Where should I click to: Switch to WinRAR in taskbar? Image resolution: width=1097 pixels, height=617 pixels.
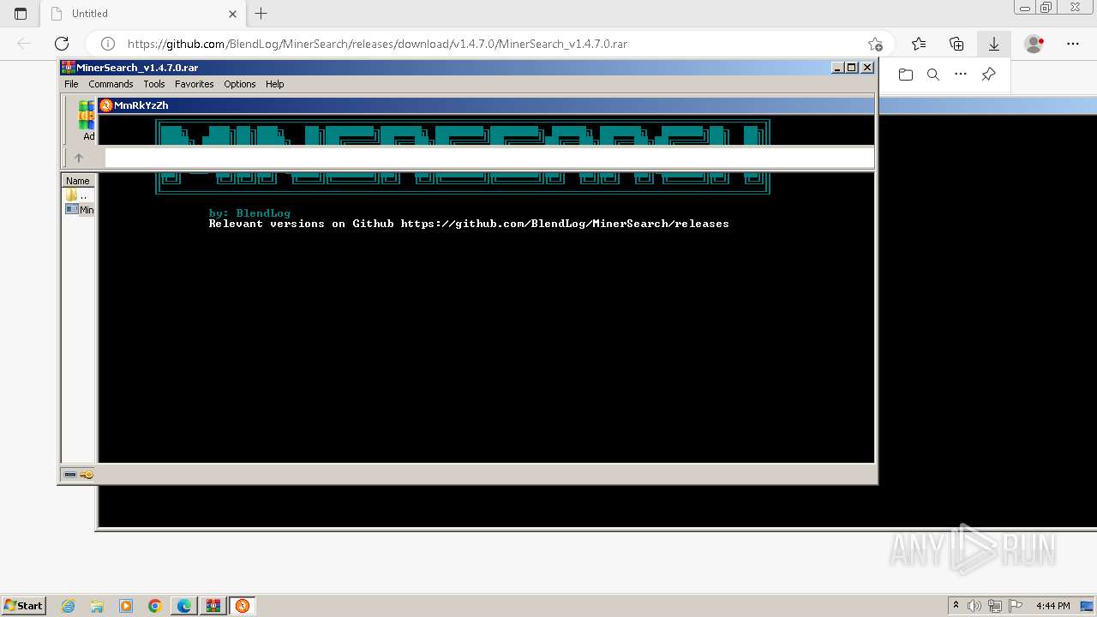tap(213, 606)
